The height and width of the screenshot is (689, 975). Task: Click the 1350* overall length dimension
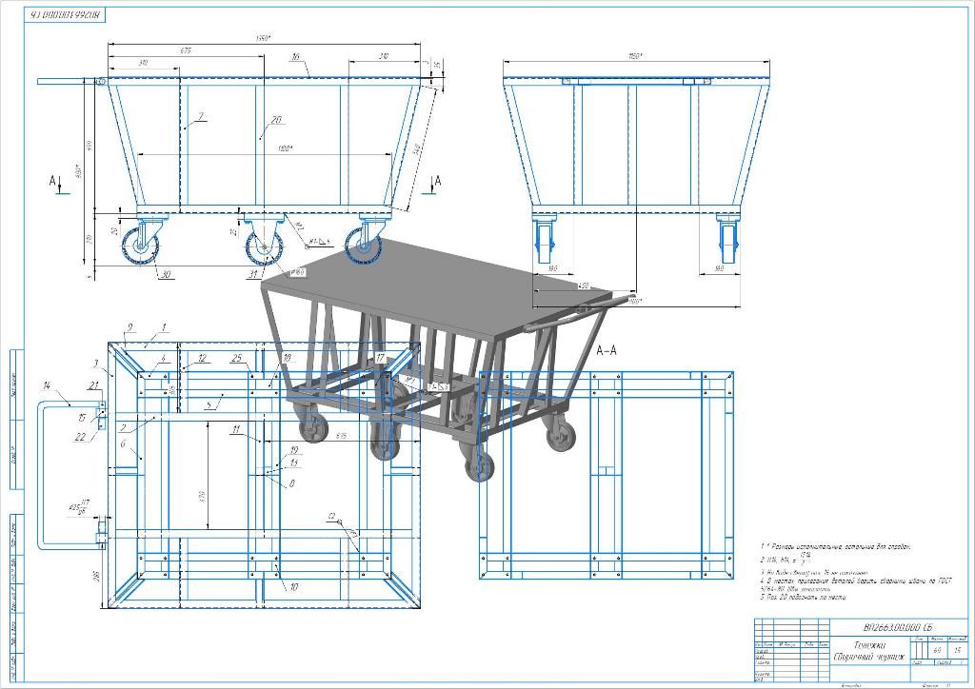(263, 38)
